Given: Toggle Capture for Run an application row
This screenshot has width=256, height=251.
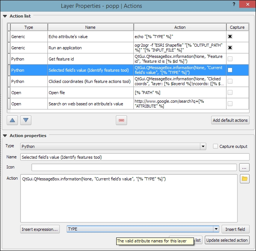Looking at the screenshot, I should click(230, 47).
